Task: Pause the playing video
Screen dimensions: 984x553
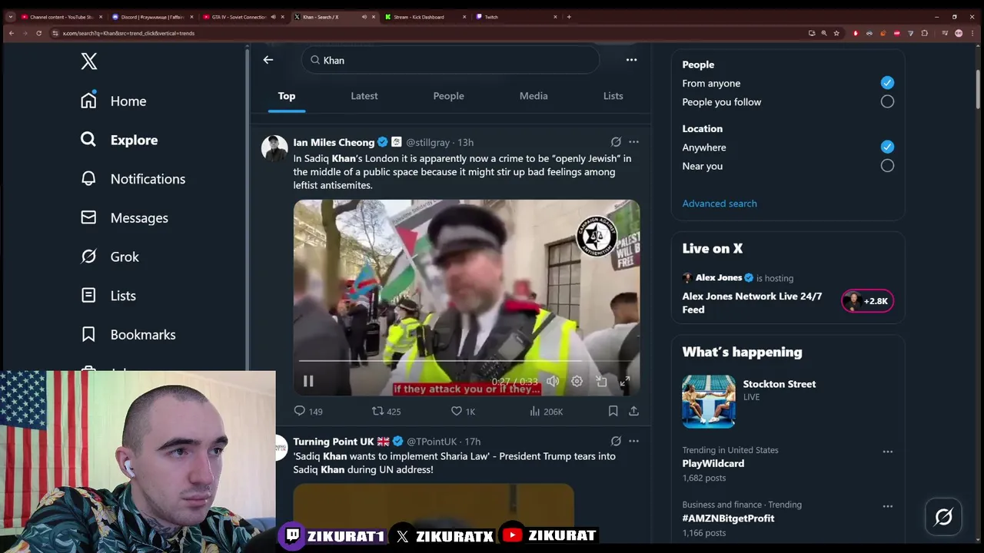Action: [308, 381]
